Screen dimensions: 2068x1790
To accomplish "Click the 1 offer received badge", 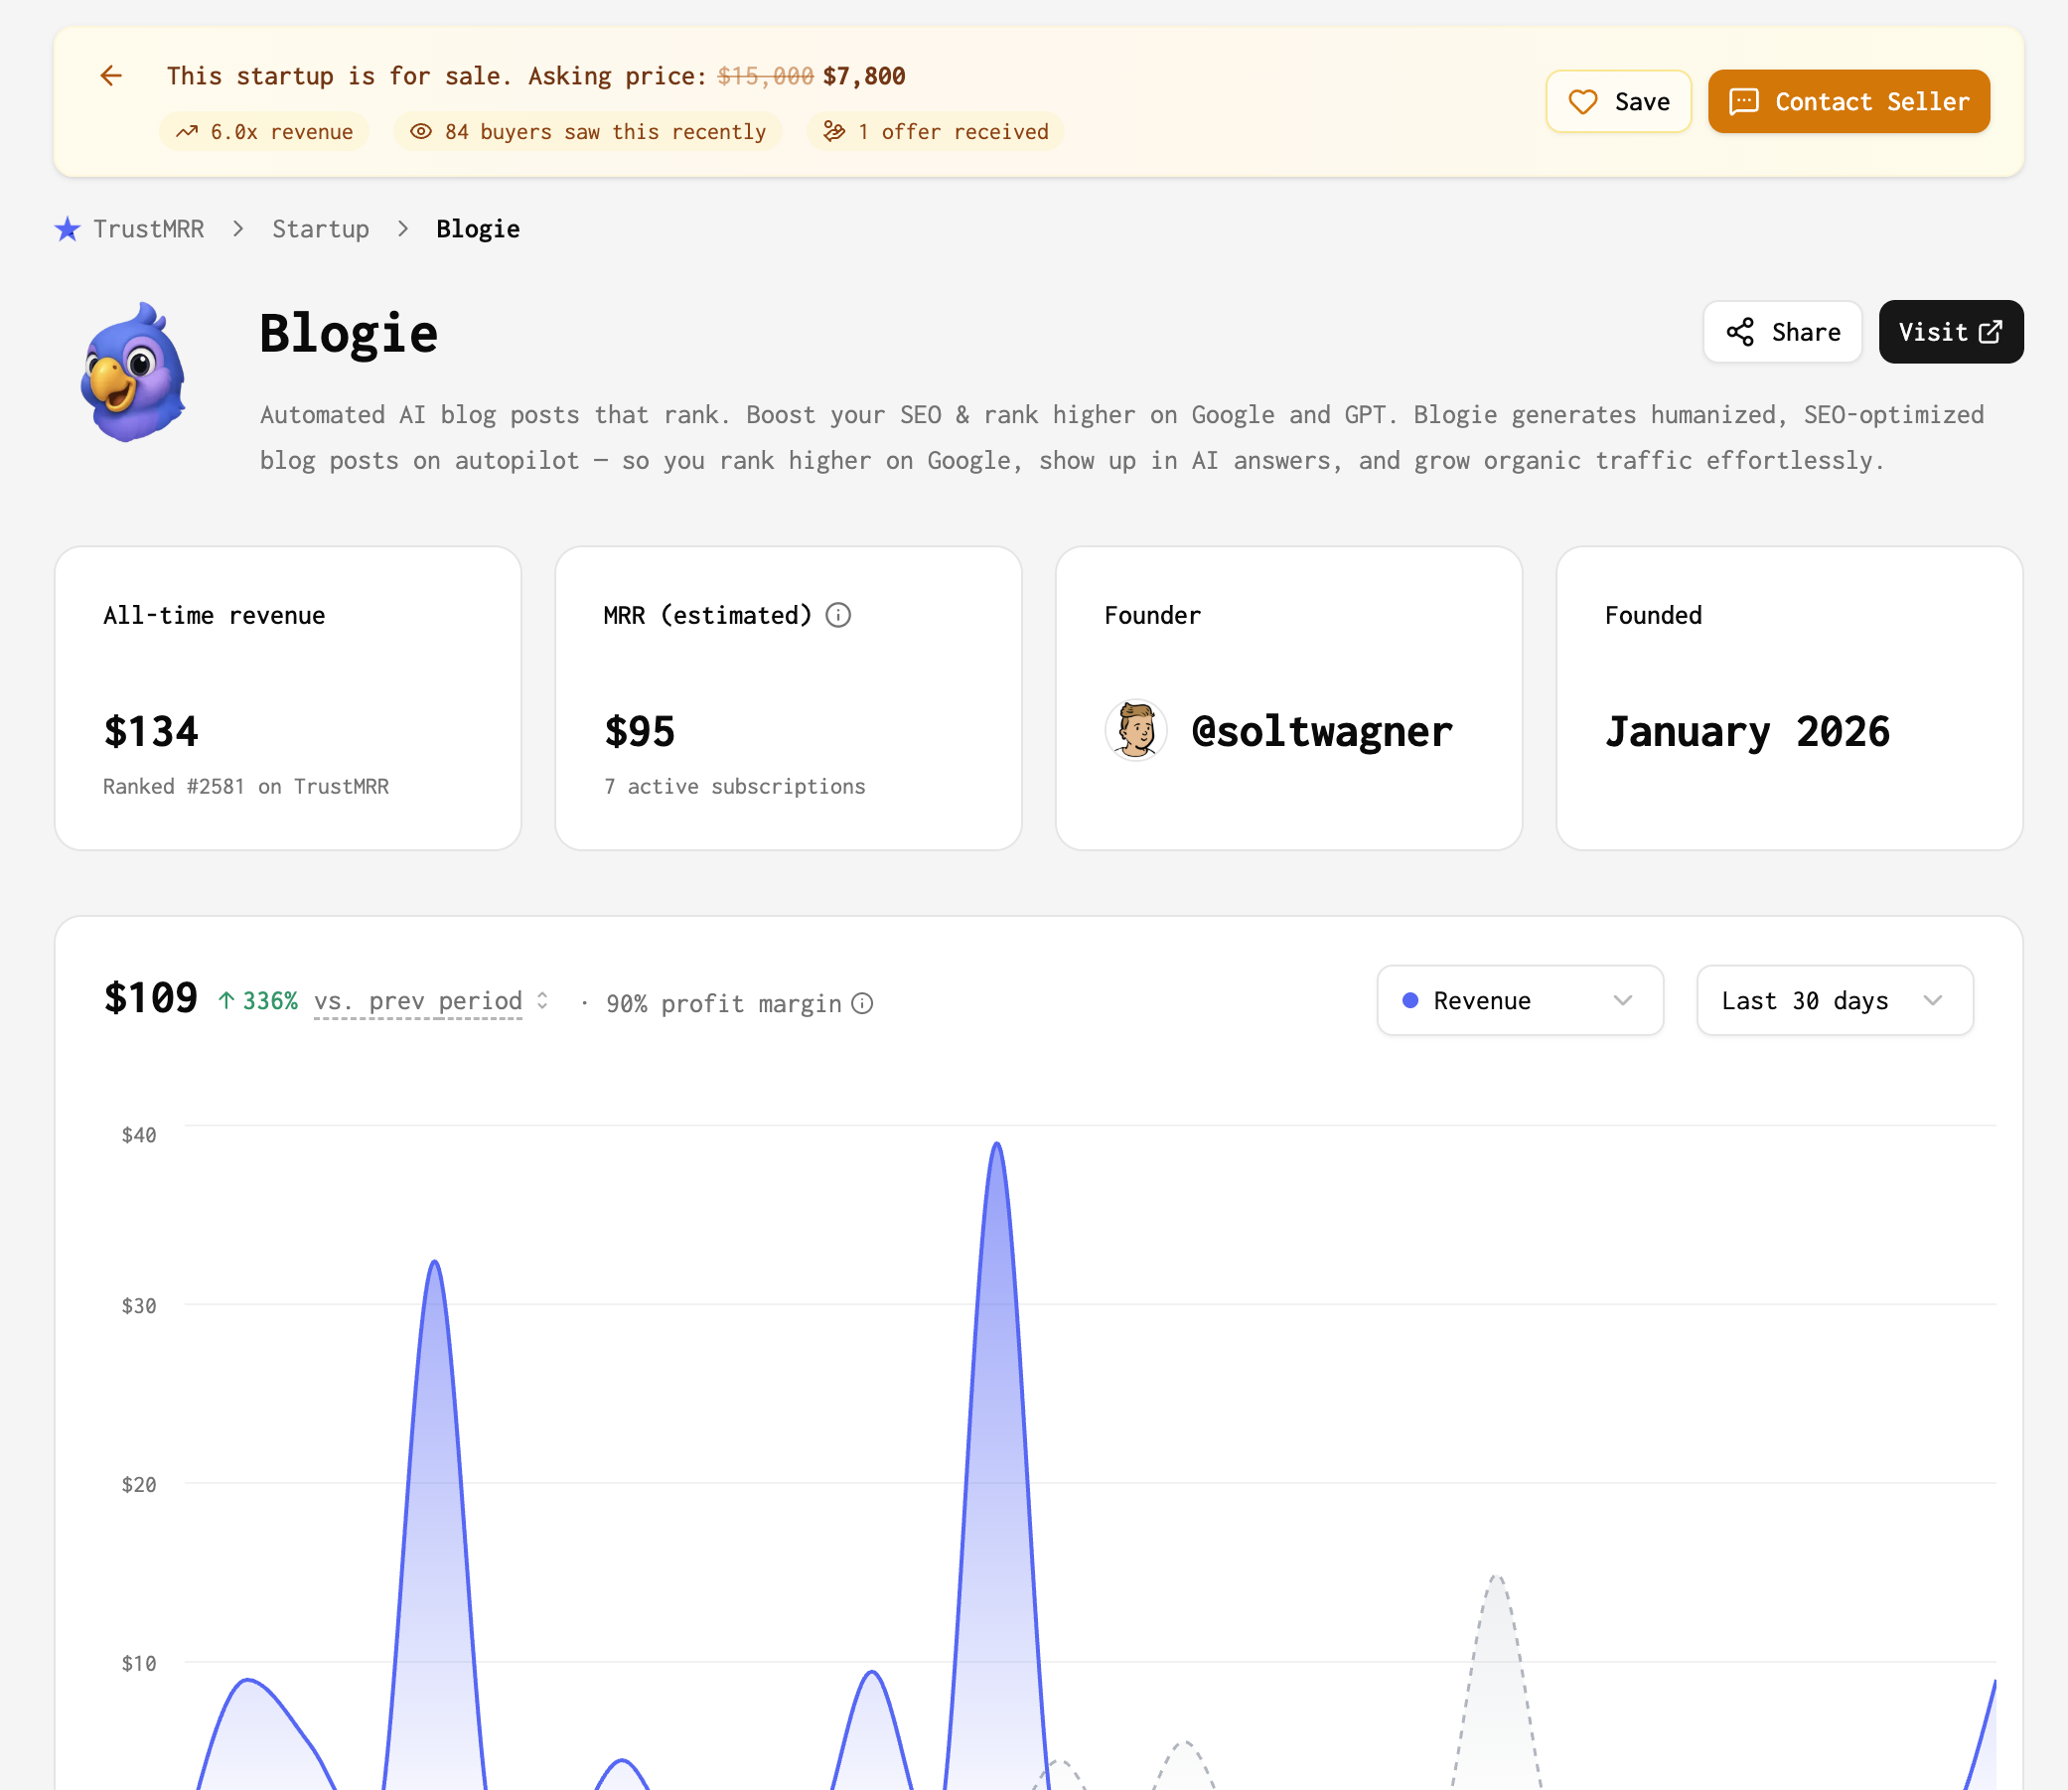I will 936,132.
